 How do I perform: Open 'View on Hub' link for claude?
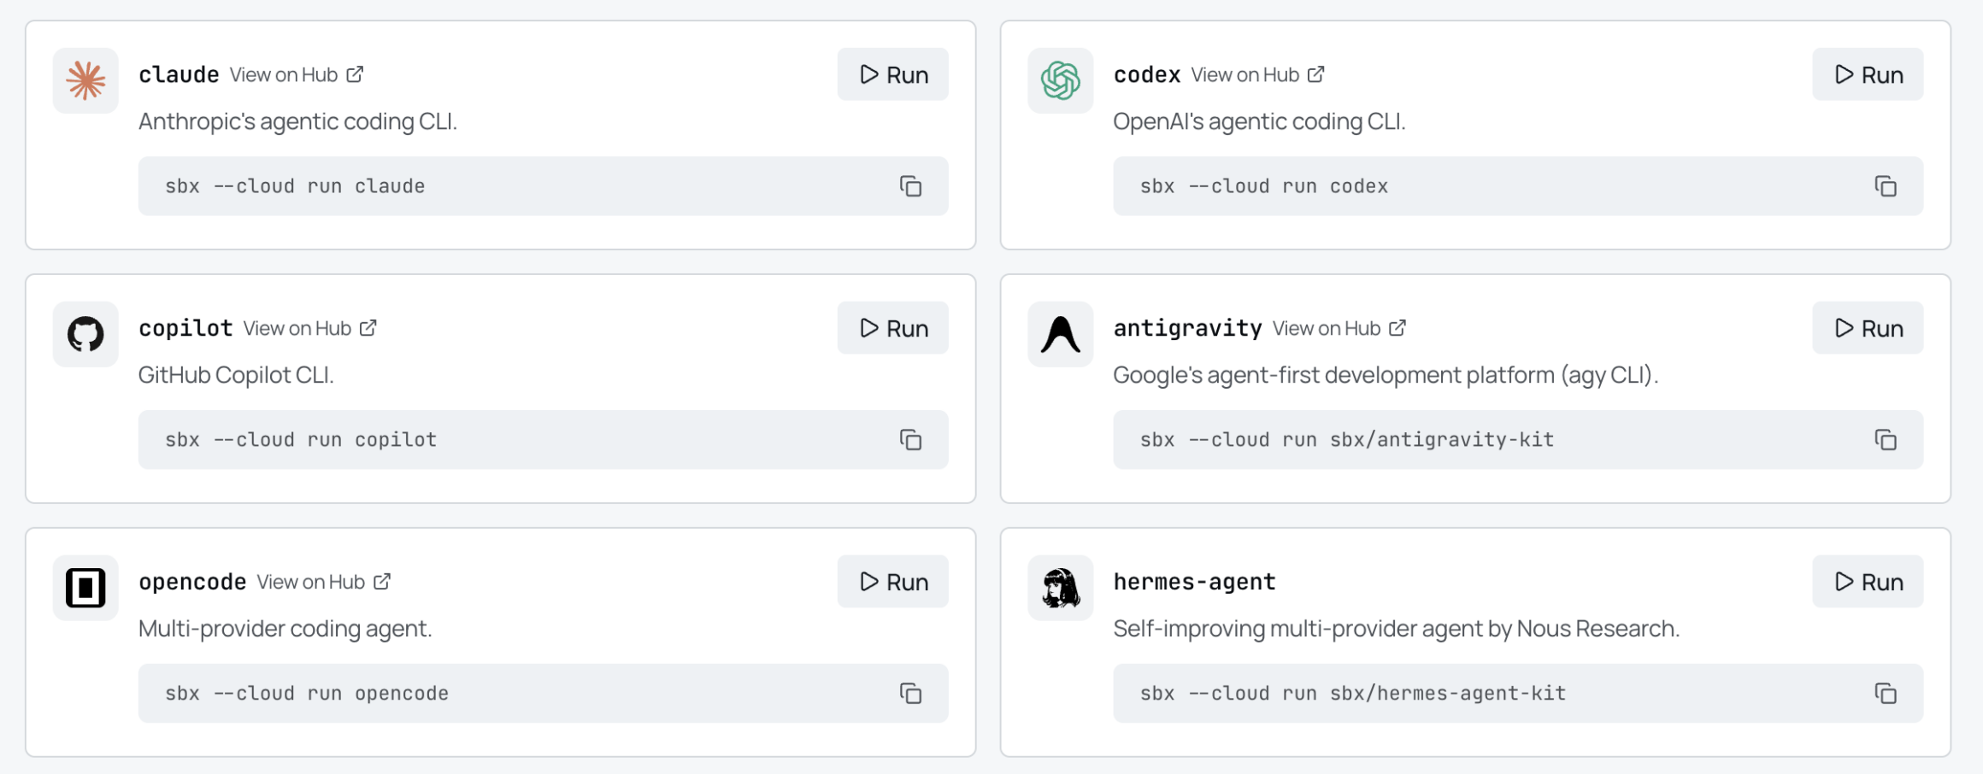(297, 75)
